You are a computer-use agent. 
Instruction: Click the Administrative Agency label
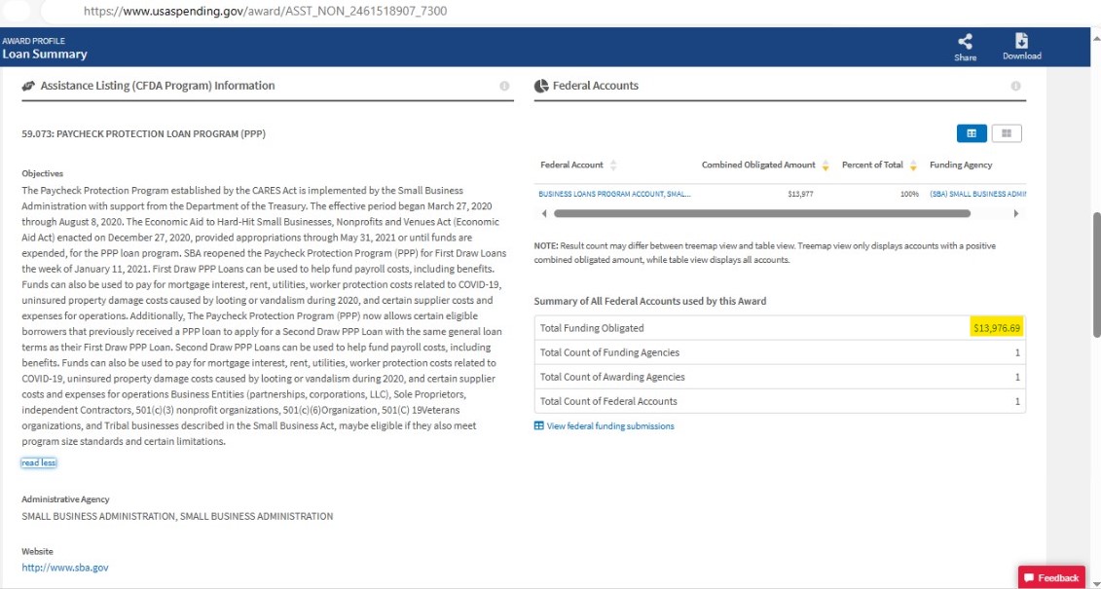point(65,499)
